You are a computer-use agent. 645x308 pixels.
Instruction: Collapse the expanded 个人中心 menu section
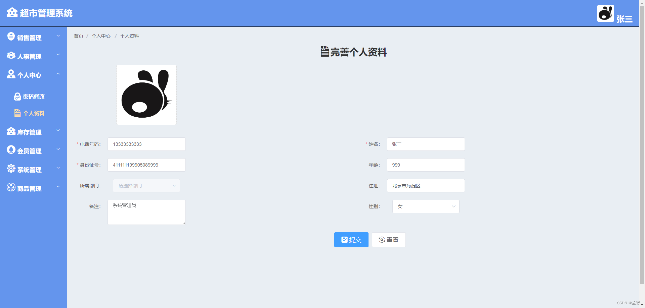(x=58, y=74)
